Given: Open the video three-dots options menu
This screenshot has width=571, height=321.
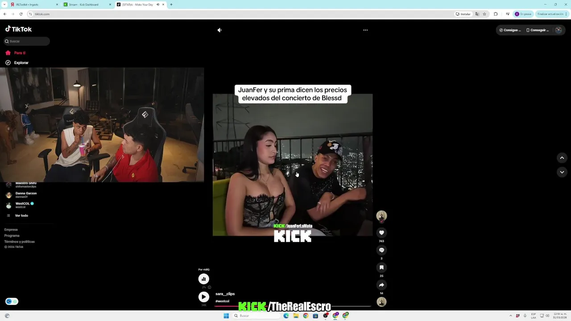Looking at the screenshot, I should (x=365, y=30).
